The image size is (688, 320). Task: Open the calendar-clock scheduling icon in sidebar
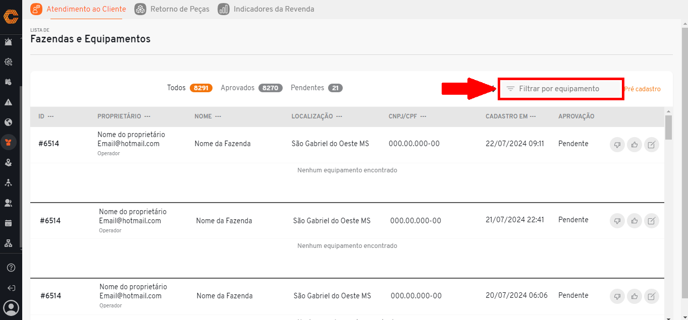click(x=8, y=82)
